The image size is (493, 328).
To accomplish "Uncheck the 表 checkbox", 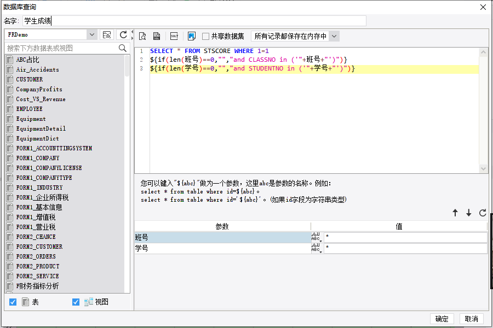I will [x=13, y=302].
